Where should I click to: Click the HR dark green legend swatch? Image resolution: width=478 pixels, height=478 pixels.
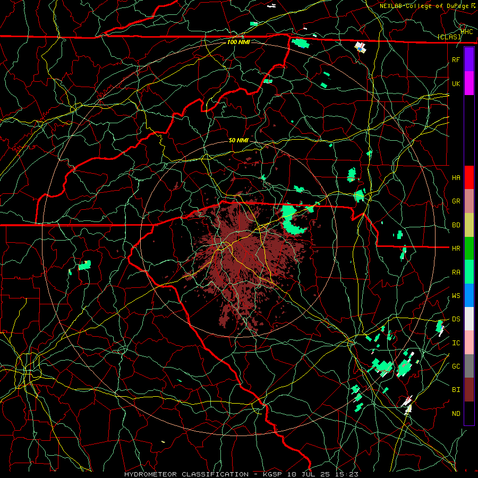point(469,249)
